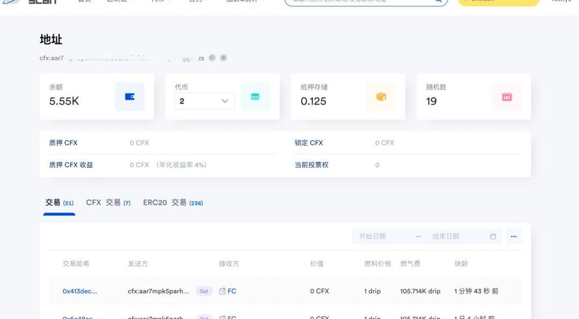
Task: Click the 0 CFX value in the 0x413dec row
Action: [320, 291]
